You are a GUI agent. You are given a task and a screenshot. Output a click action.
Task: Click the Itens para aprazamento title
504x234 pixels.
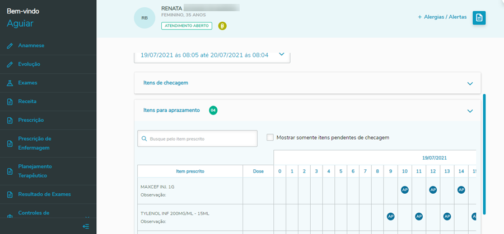click(x=171, y=110)
